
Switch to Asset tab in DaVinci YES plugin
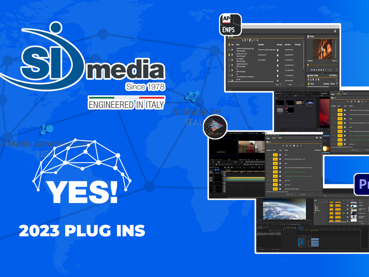338,94
